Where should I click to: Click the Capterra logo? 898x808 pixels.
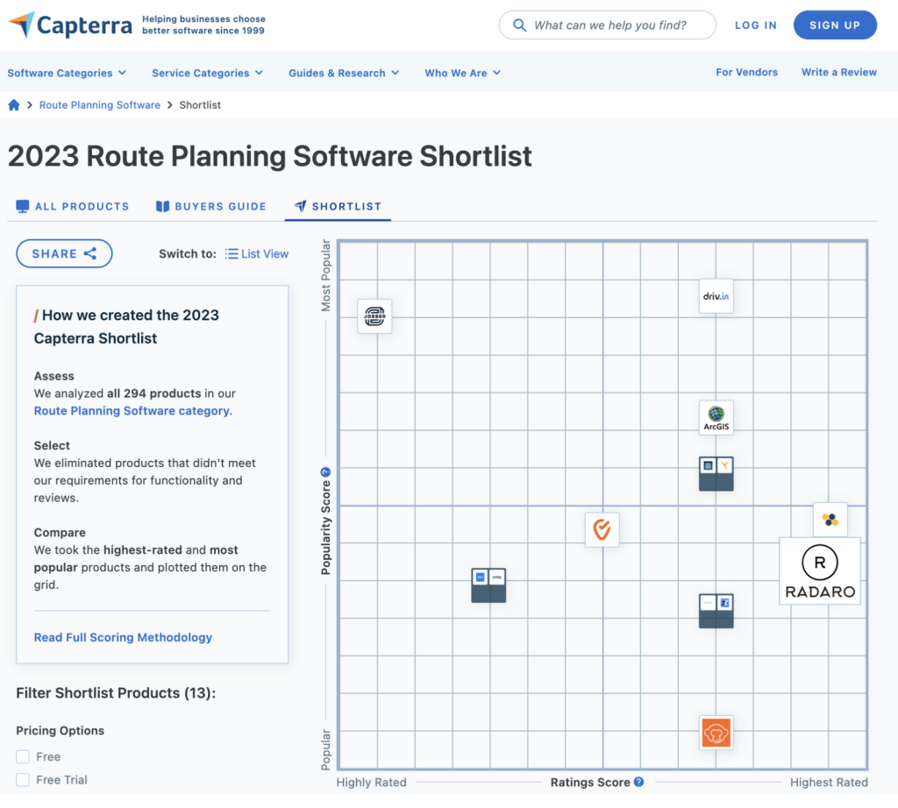(x=70, y=25)
